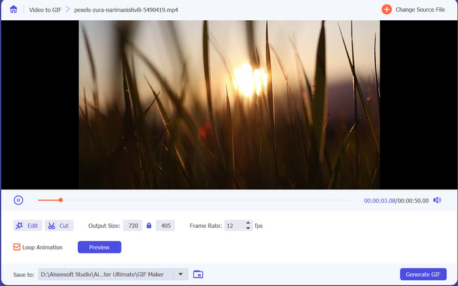The width and height of the screenshot is (458, 286).
Task: Decrease frame rate with down arrow
Action: click(248, 228)
